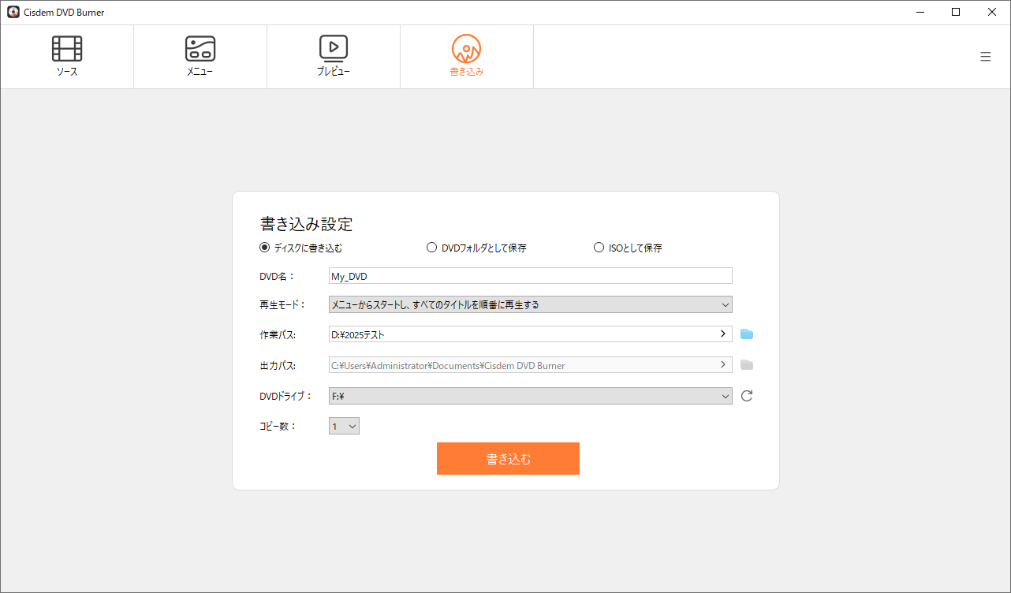Select DVDフォルダとして保存 radio option
The image size is (1011, 593).
pos(431,248)
